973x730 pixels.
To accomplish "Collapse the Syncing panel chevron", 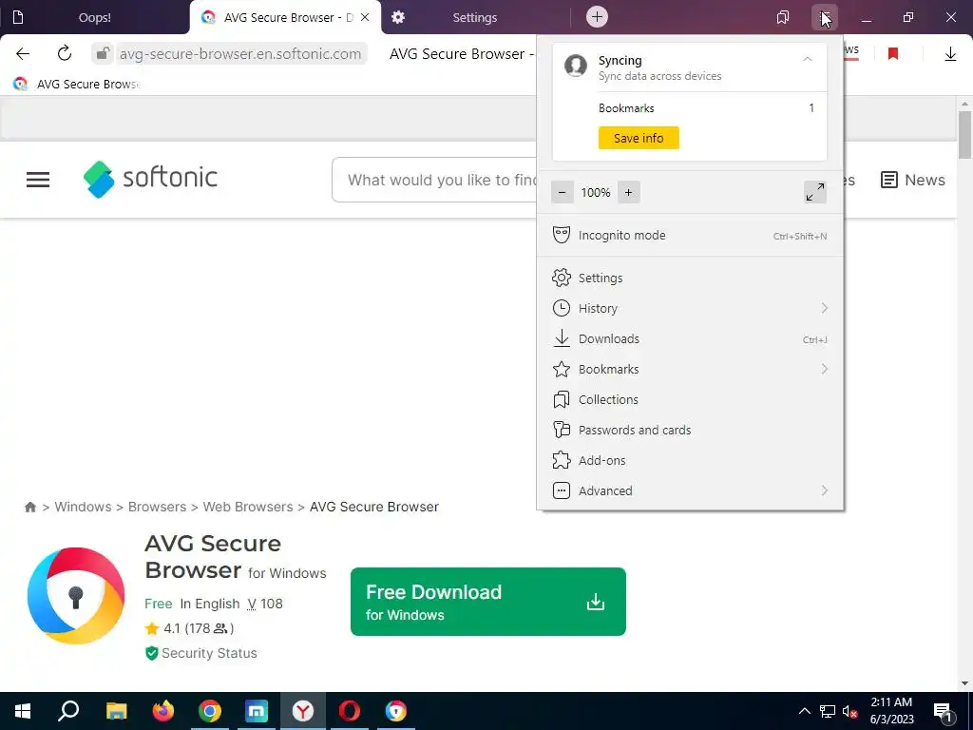I will (808, 59).
